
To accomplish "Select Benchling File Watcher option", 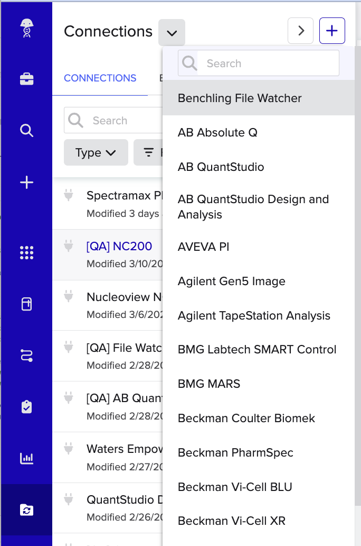I will pos(259,98).
